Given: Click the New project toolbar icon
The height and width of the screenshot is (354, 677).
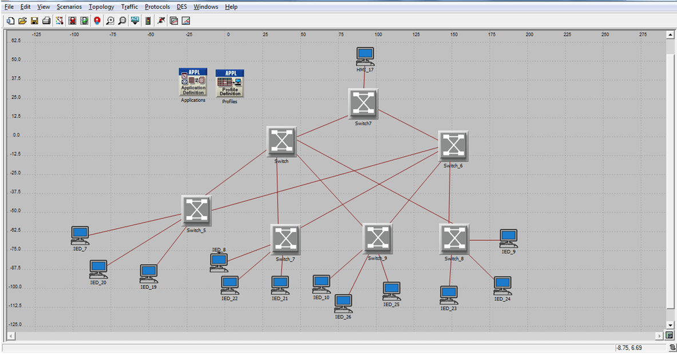Looking at the screenshot, I should click(x=10, y=21).
